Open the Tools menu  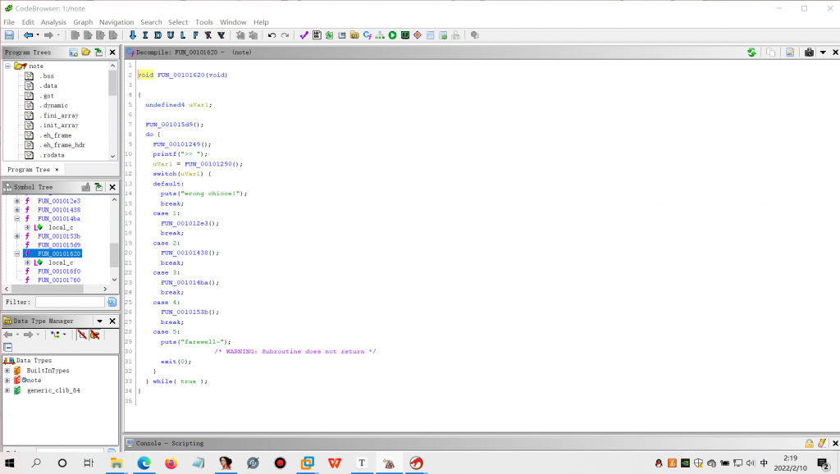point(204,22)
